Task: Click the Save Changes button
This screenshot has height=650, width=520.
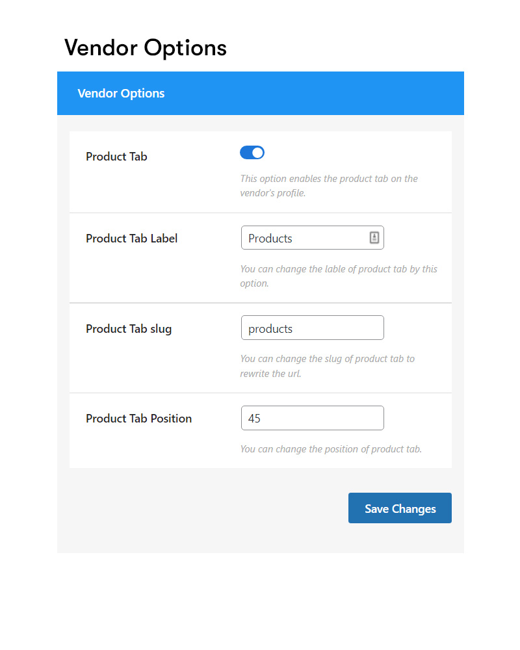Action: pos(400,508)
